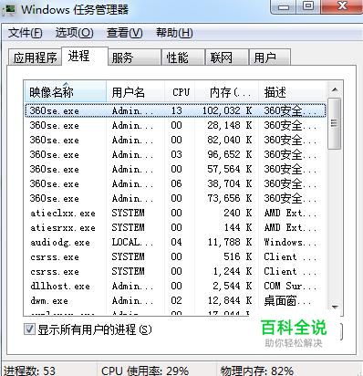Select 360se.exe using 82,040 K
The image size is (363, 376).
point(175,140)
